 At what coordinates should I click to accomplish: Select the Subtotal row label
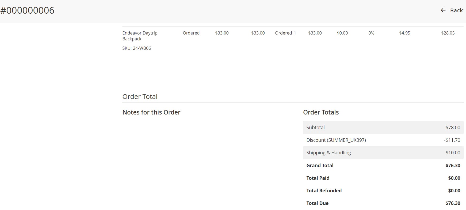click(315, 128)
